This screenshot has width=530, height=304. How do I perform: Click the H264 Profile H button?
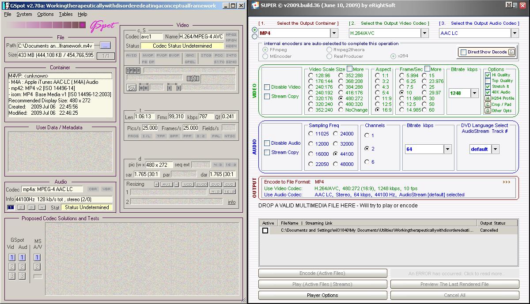click(x=488, y=98)
